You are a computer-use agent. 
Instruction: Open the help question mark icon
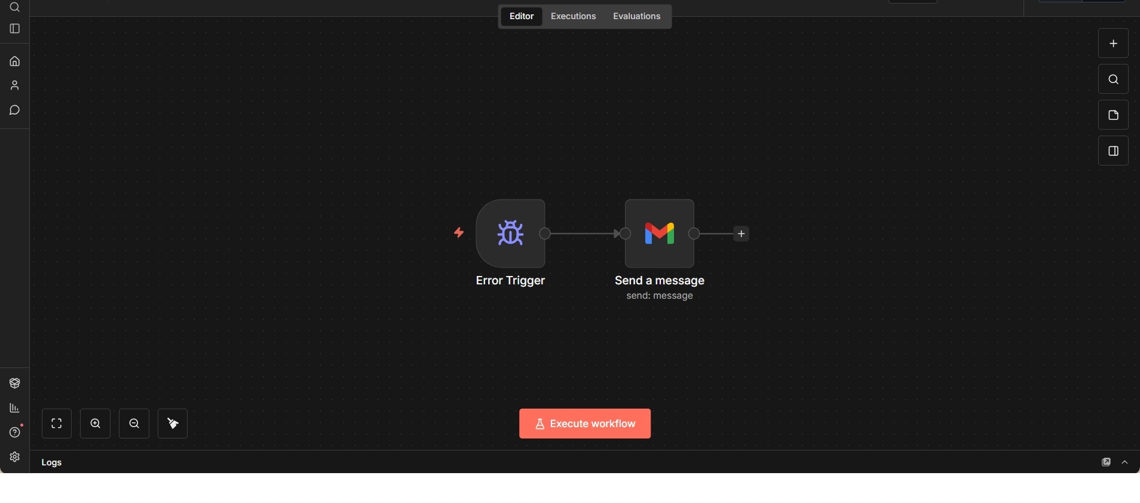point(15,433)
